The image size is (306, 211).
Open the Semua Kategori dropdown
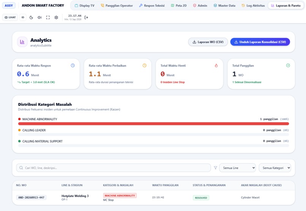275,168
